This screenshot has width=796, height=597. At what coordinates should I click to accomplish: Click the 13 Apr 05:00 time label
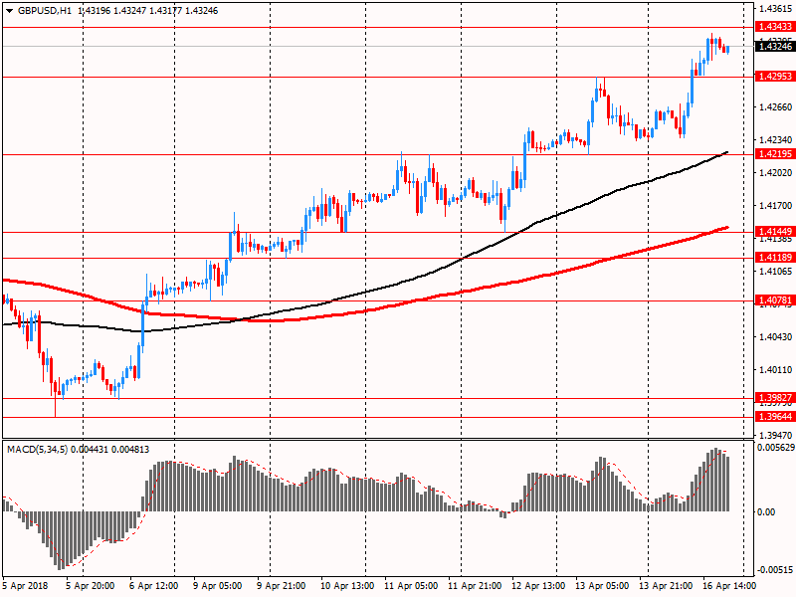tap(602, 586)
